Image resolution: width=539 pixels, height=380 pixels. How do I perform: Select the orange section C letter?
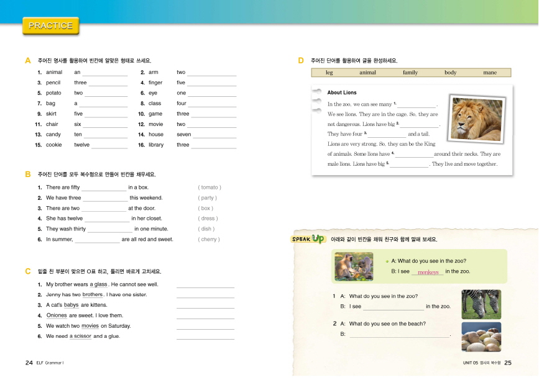pos(28,271)
